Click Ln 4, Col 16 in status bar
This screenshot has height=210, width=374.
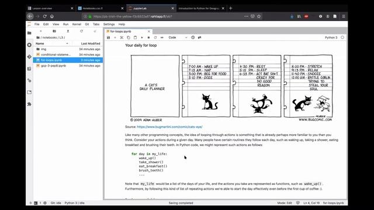(x=311, y=203)
